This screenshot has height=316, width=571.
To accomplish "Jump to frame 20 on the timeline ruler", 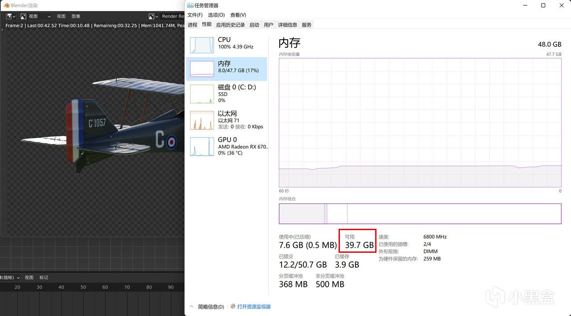I will pos(17,287).
